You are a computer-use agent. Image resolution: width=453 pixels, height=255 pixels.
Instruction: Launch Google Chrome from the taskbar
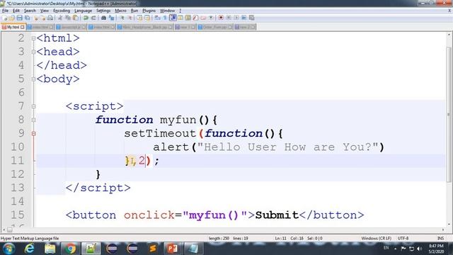(70, 249)
